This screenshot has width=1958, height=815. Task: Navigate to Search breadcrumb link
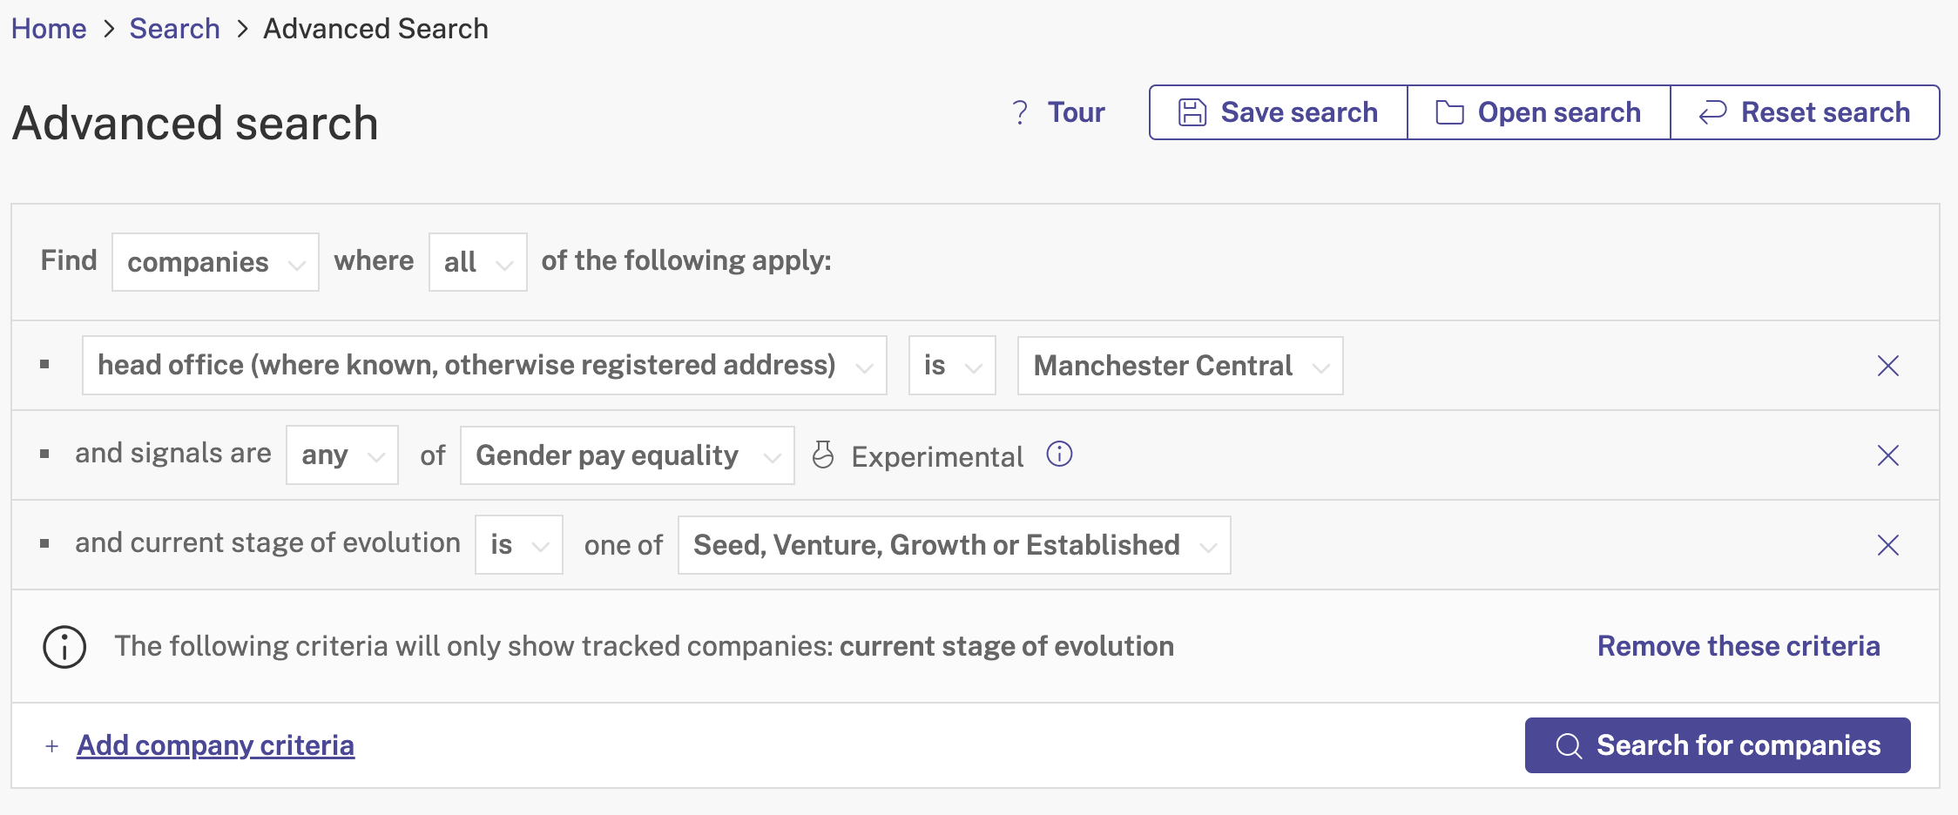click(174, 29)
